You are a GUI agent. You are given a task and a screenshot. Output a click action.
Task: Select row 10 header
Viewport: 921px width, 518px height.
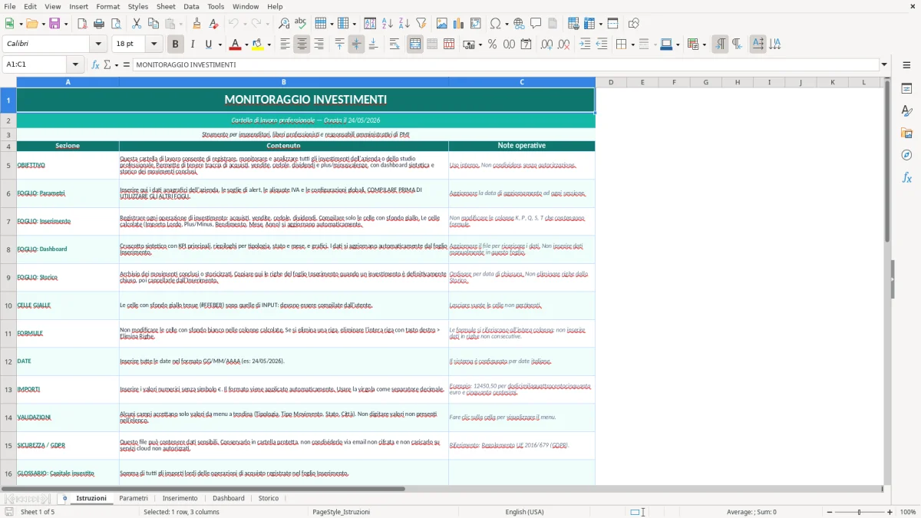pos(8,305)
